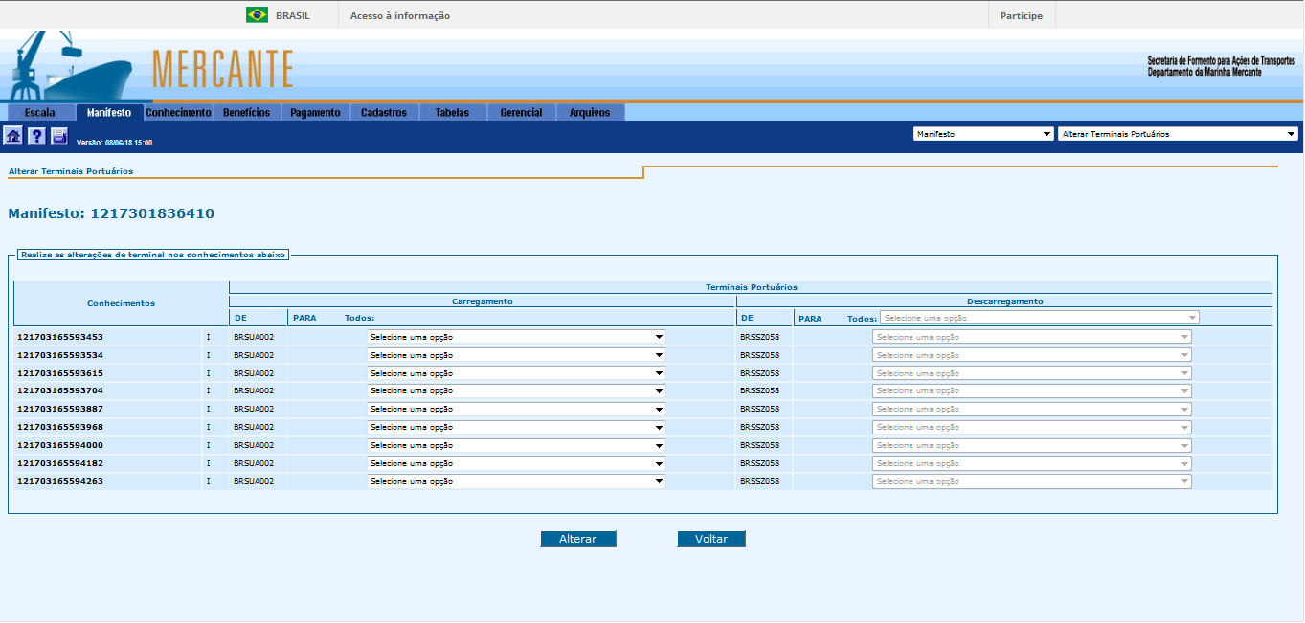Follow the Acesso à informação link
Viewport: 1305px width, 623px height.
(x=400, y=15)
